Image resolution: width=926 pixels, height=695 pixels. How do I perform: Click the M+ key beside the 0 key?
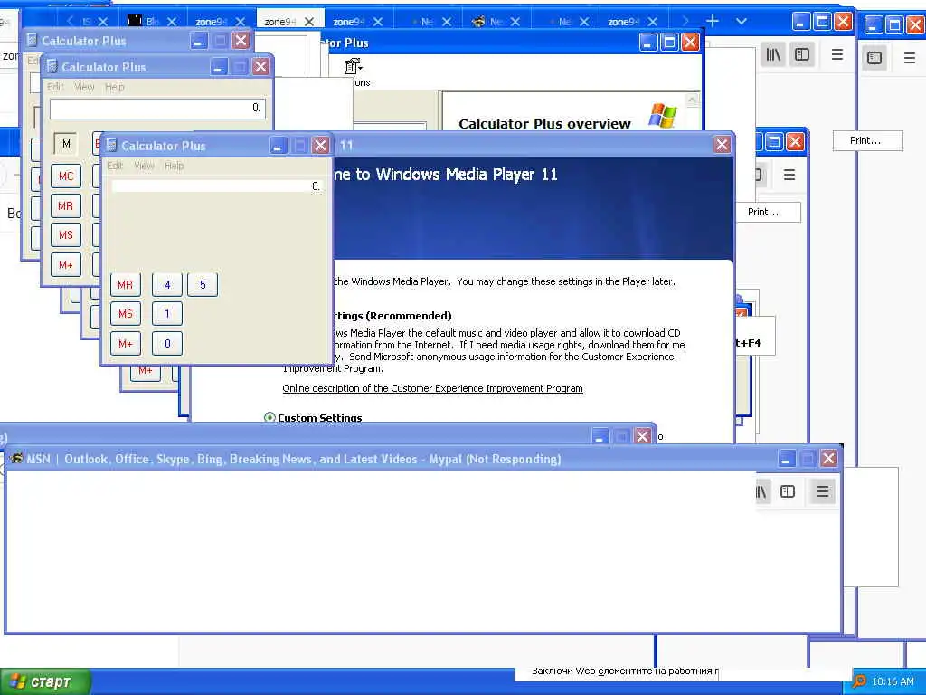pyautogui.click(x=125, y=343)
